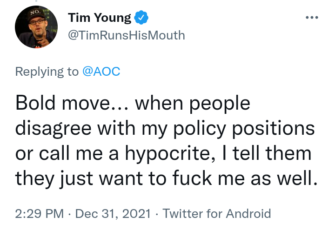
Task: Open Tim Young's profile picture
Action: 36,27
